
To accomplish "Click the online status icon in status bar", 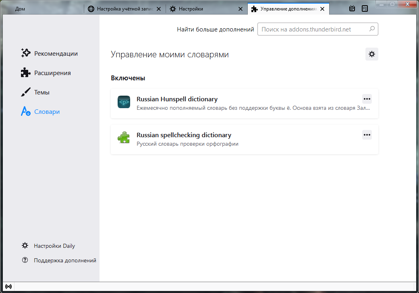I will click(8, 287).
